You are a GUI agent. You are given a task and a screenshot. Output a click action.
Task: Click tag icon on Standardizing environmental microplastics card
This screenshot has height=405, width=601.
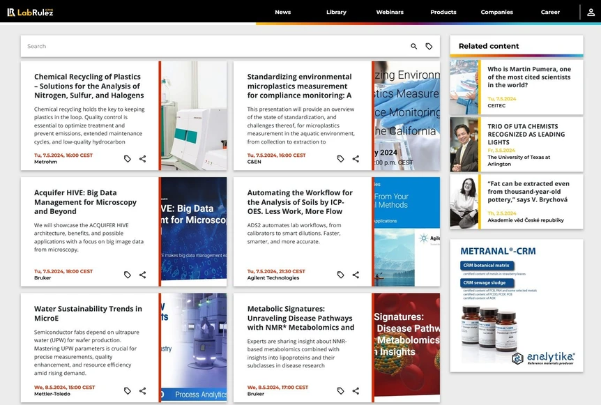(340, 159)
